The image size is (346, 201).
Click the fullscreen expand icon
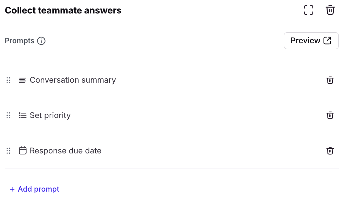pyautogui.click(x=309, y=10)
